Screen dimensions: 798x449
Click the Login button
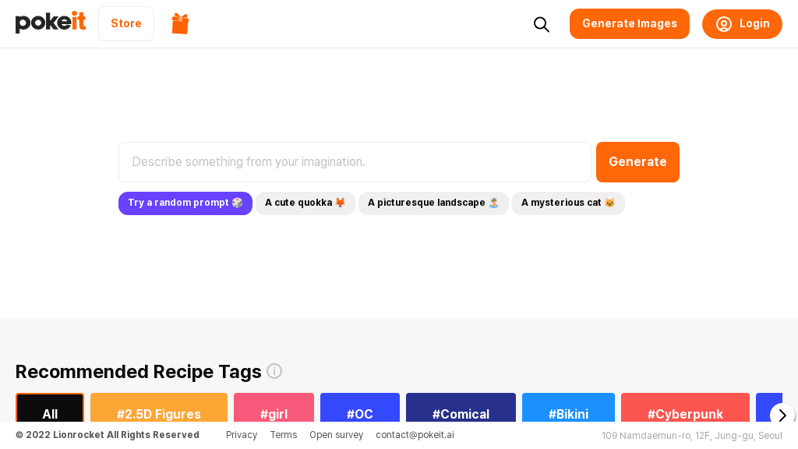742,23
